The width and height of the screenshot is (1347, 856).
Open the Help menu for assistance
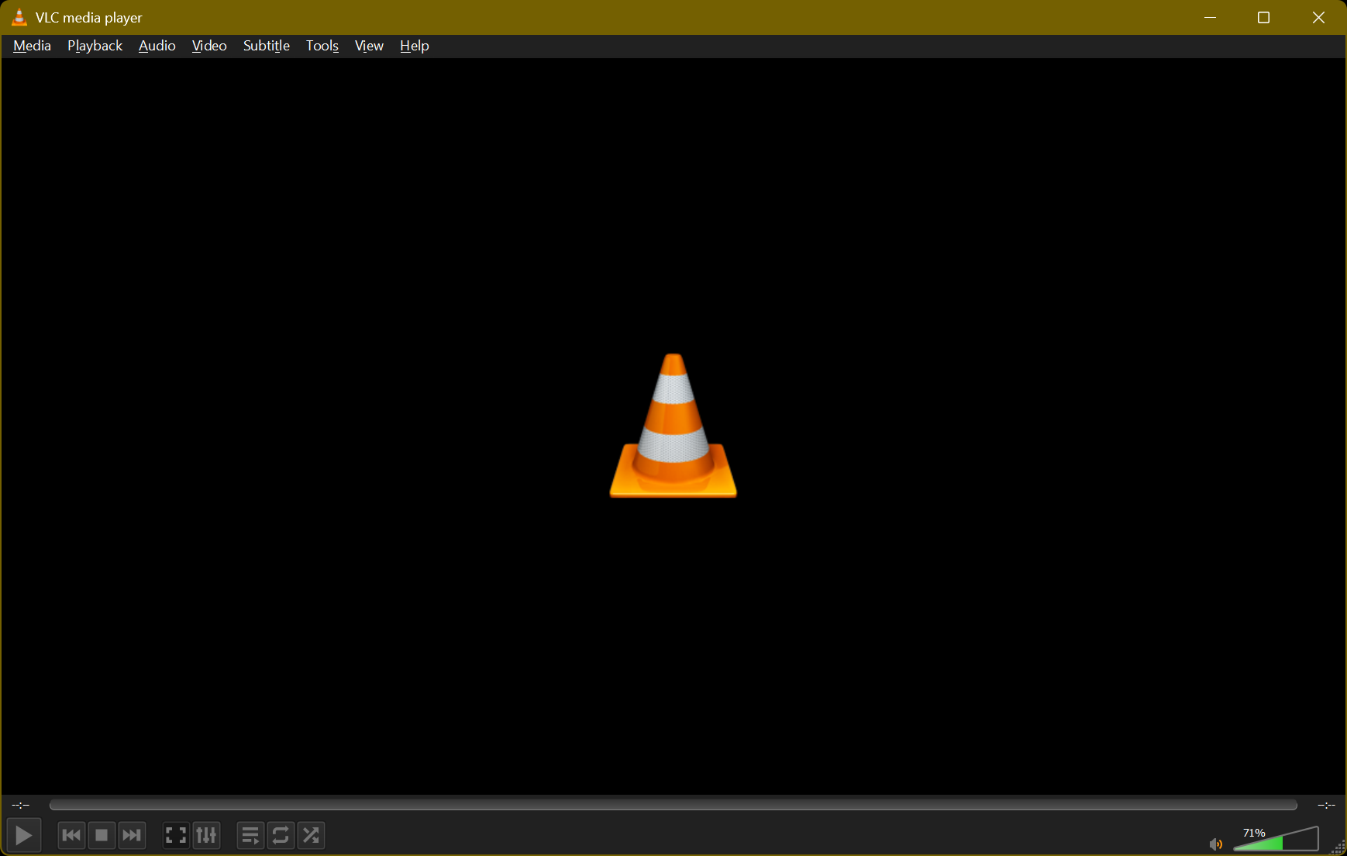[415, 46]
